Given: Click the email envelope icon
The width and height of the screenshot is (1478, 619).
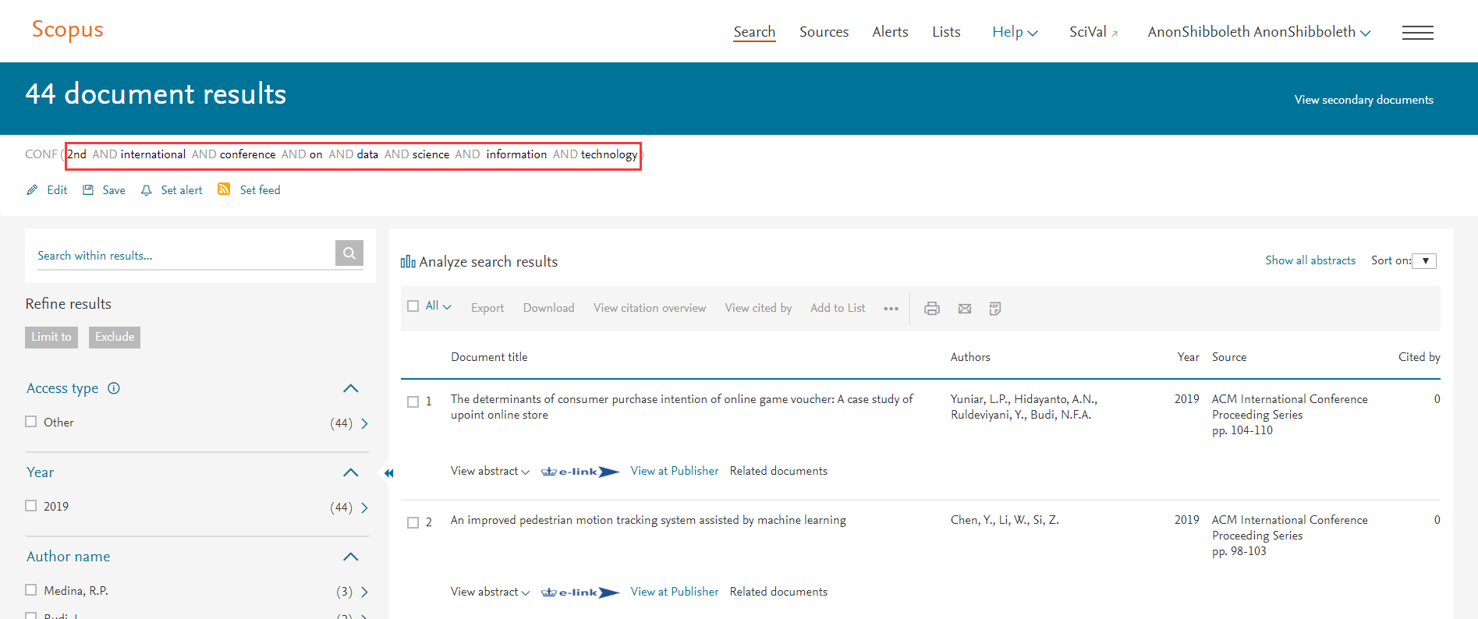Looking at the screenshot, I should tap(965, 309).
